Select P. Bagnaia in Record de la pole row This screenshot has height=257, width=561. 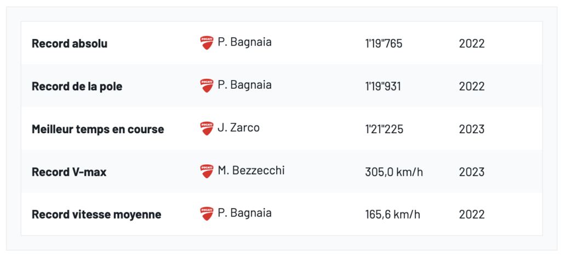tap(244, 85)
